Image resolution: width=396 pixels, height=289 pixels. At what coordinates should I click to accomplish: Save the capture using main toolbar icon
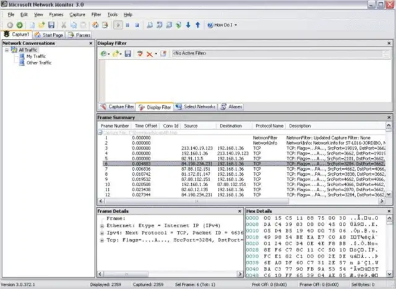(x=51, y=25)
